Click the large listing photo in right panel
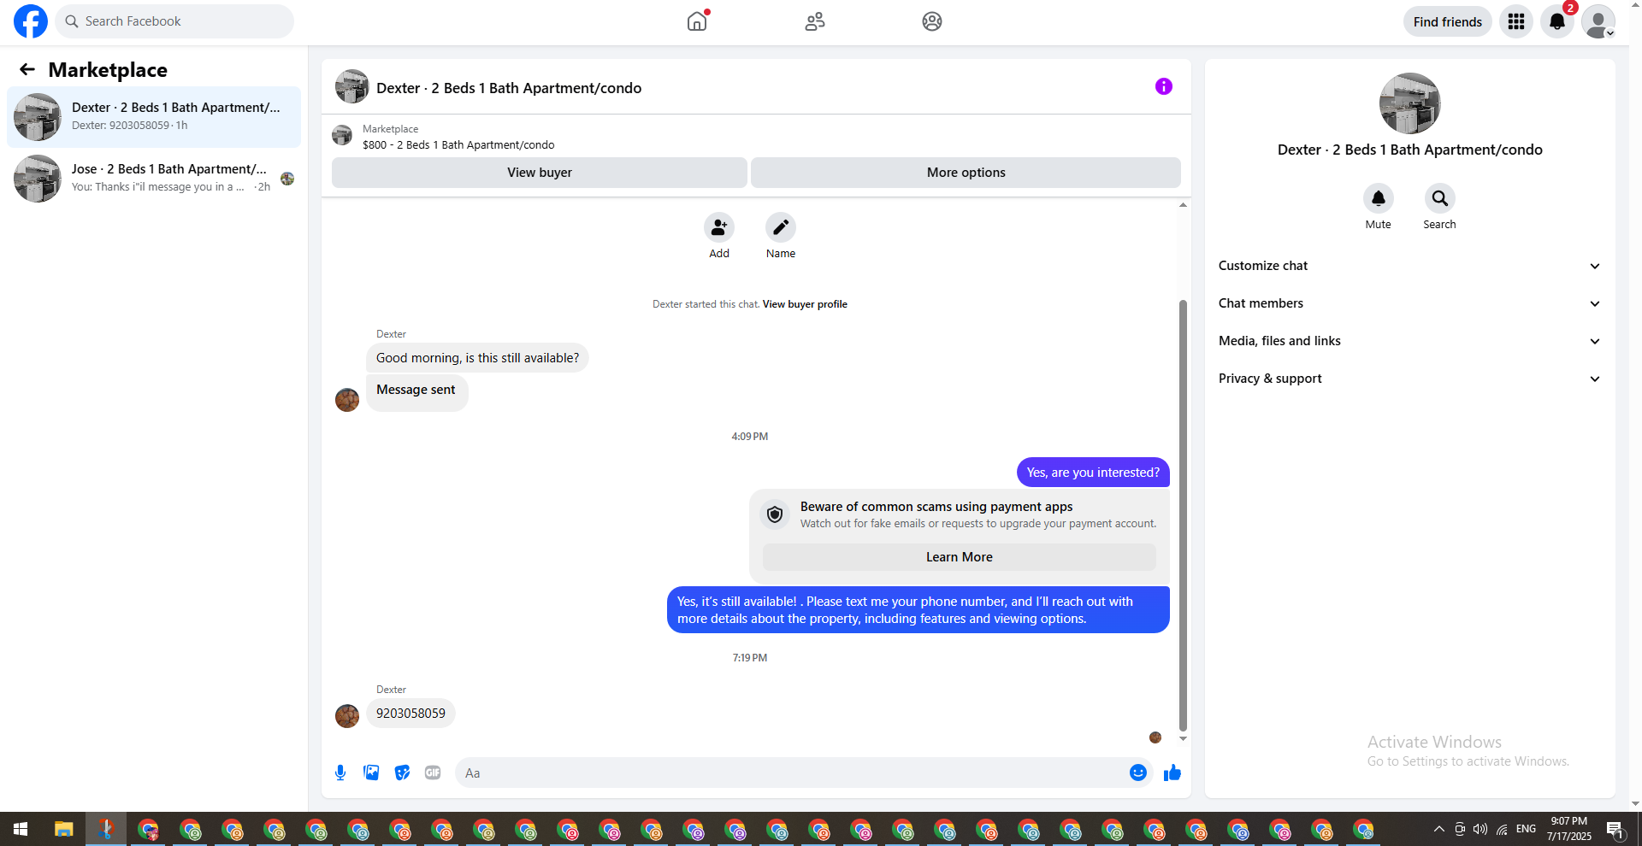Viewport: 1642px width, 846px height. click(x=1410, y=103)
